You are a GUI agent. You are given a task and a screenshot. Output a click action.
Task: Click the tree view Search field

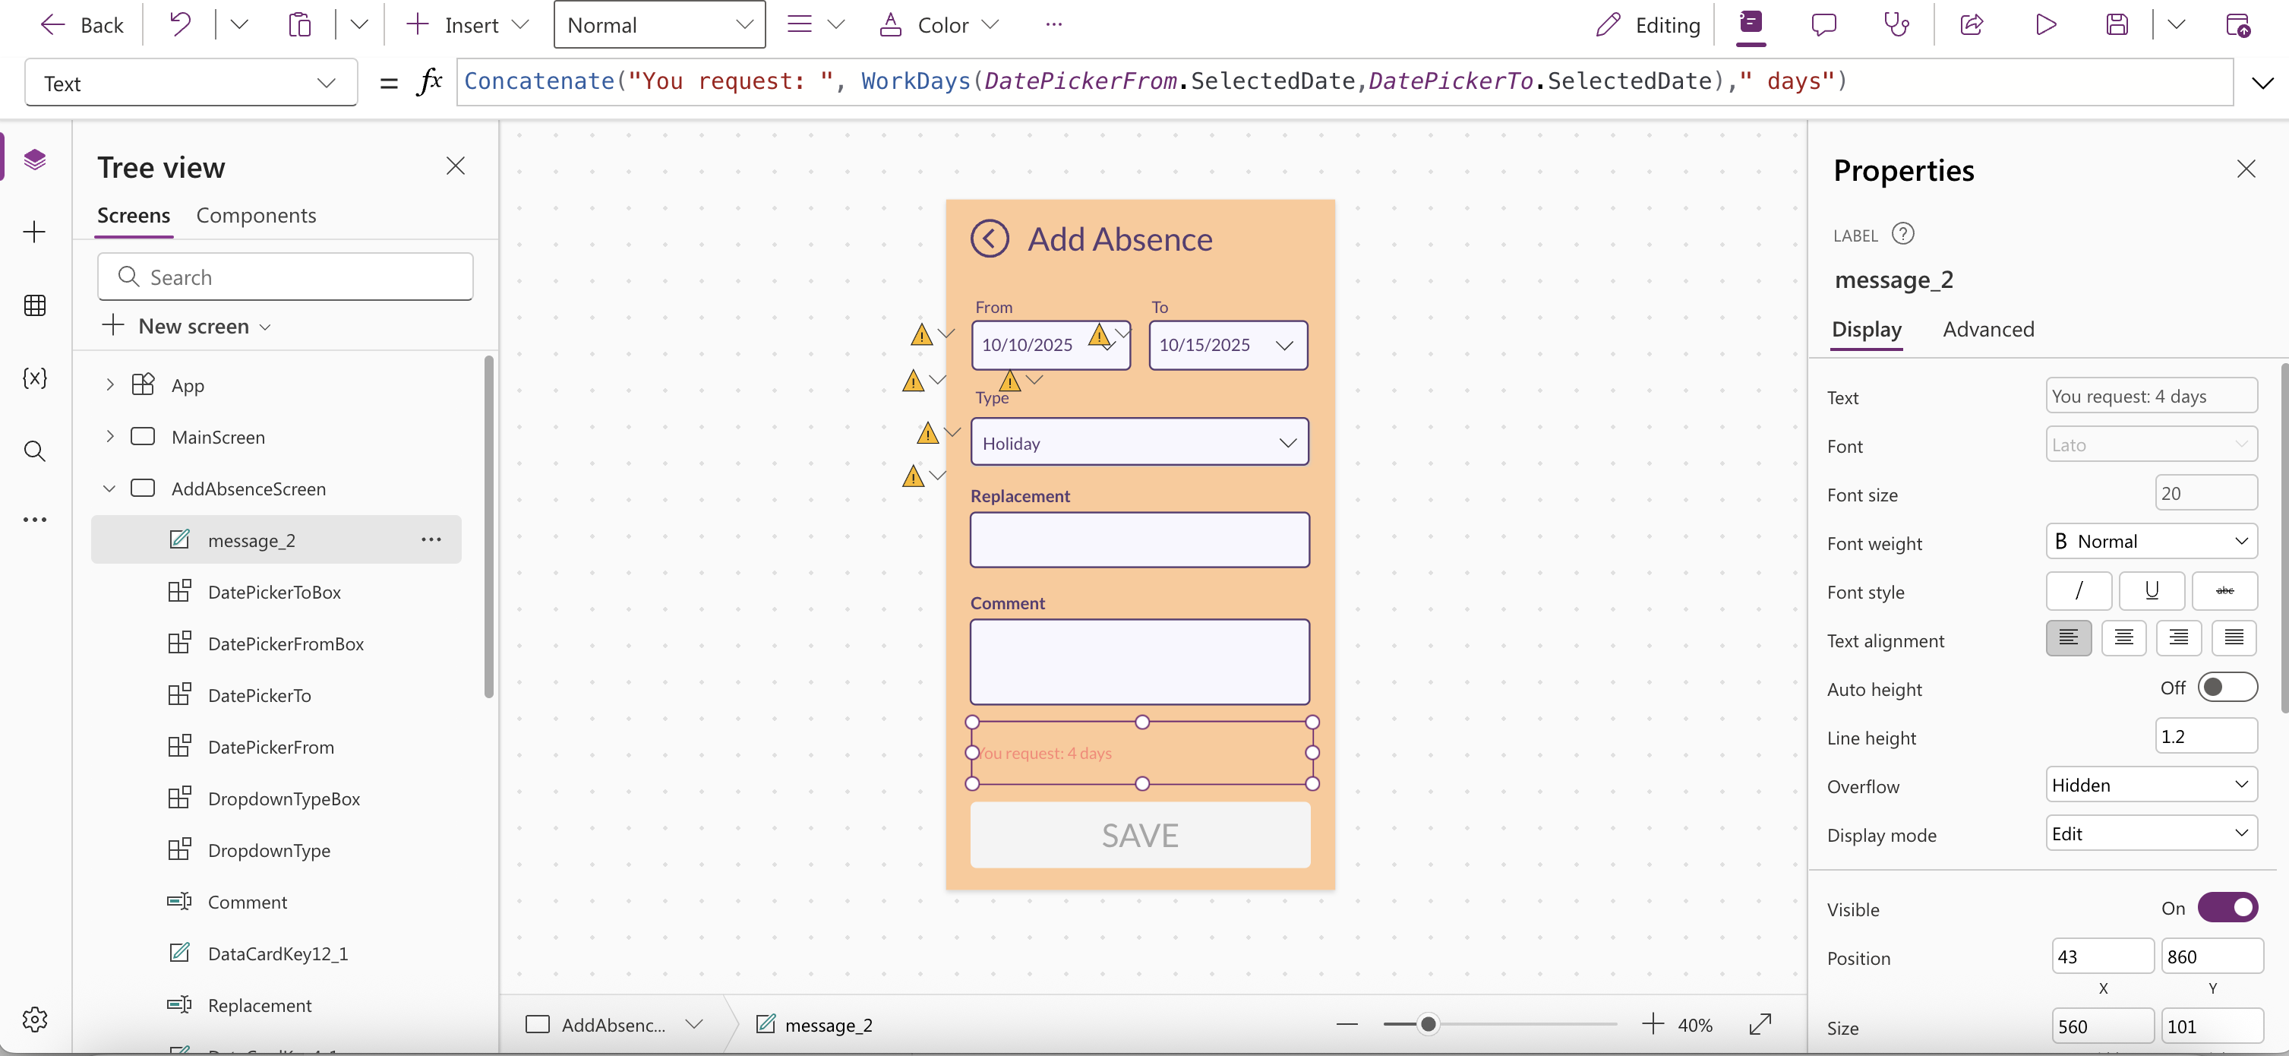tap(284, 277)
